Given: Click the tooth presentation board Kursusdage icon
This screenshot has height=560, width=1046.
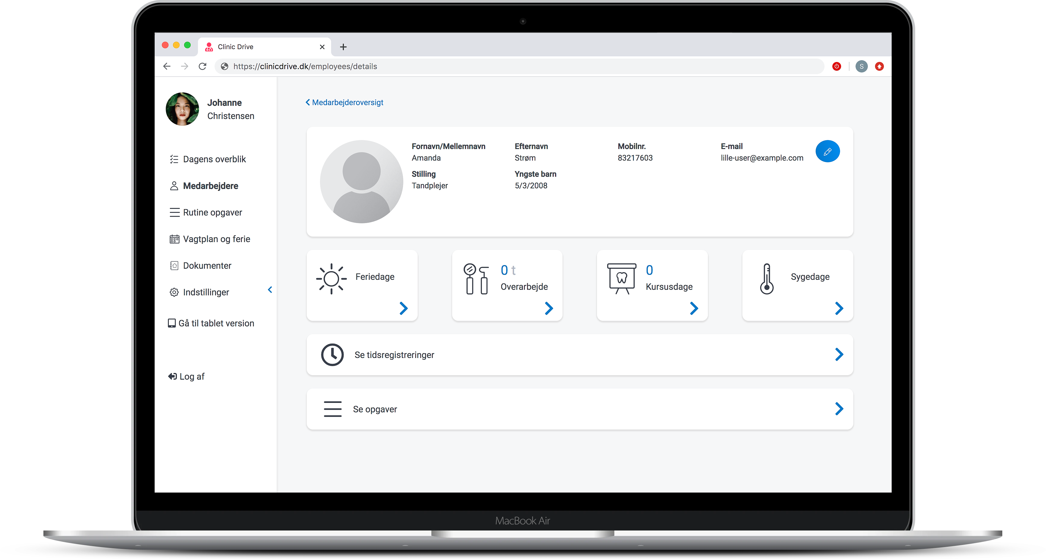Looking at the screenshot, I should coord(621,278).
